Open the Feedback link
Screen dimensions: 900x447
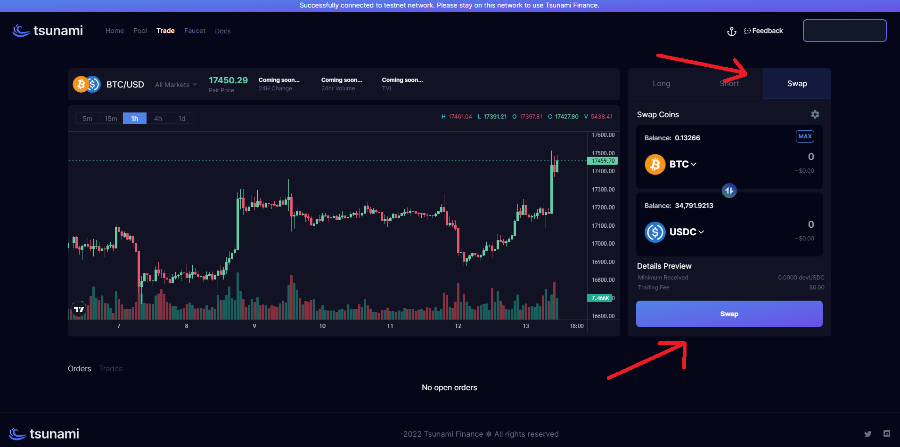(x=763, y=31)
